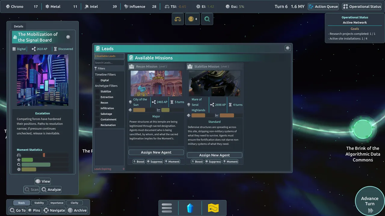
Task: Click City of the Sun location pin icon
Action: click(130, 102)
